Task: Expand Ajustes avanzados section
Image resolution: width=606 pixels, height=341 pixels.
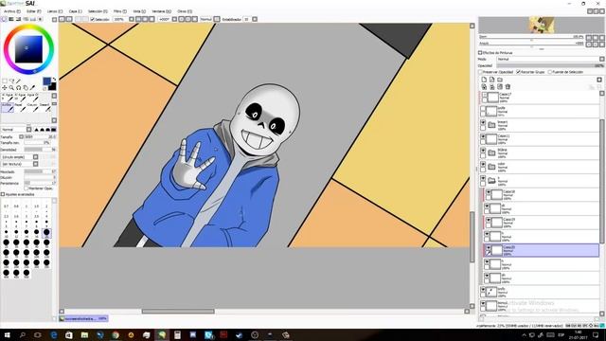Action: pos(3,194)
